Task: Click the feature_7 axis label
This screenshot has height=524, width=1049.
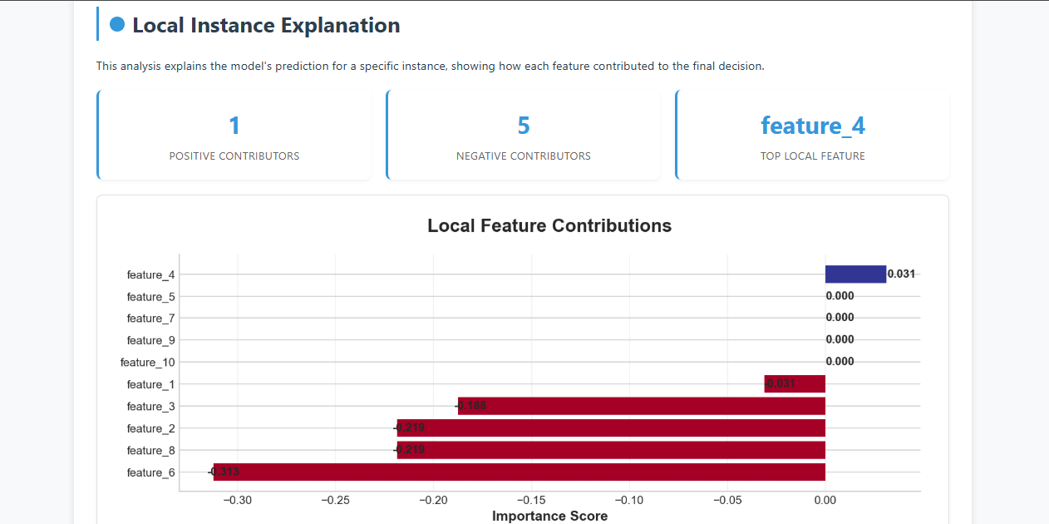Action: 150,319
